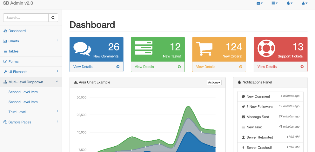Expand the Third Level submenu arrow
The width and height of the screenshot is (315, 152).
click(57, 111)
